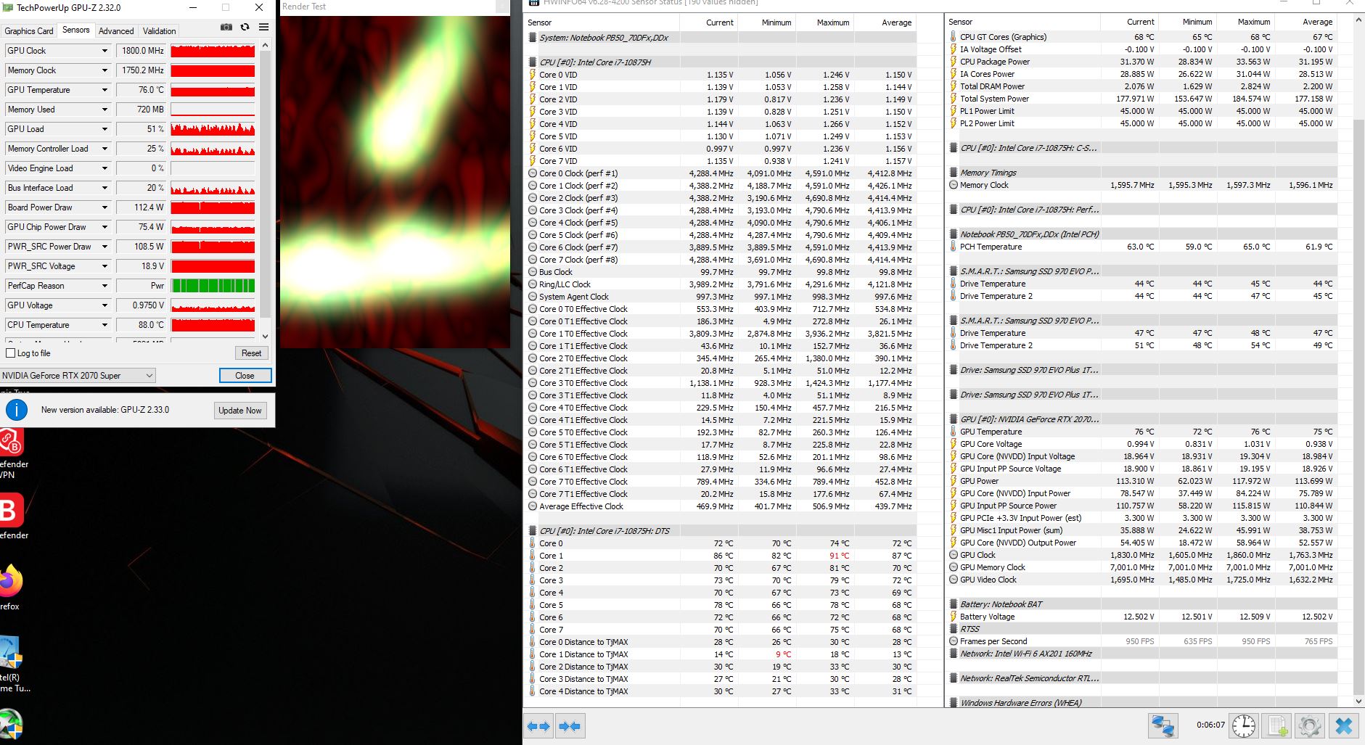
Task: Click Bus Clock circle icon
Action: (x=533, y=272)
